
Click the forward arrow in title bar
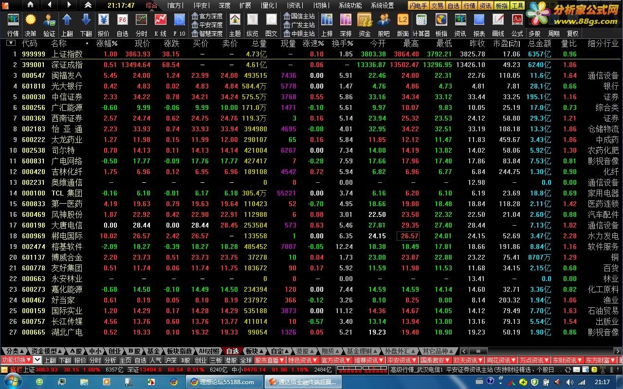tap(69, 5)
